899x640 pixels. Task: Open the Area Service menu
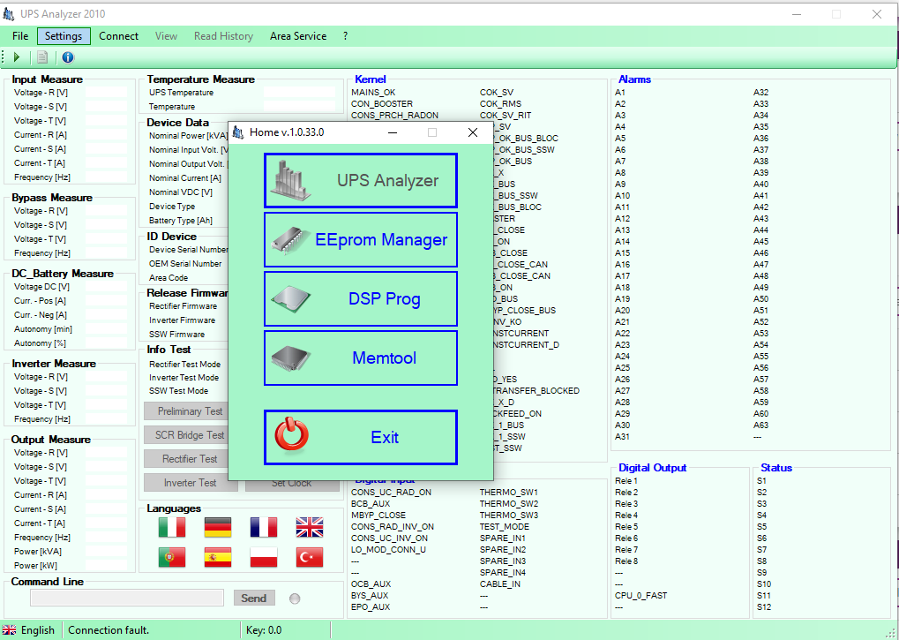(297, 36)
